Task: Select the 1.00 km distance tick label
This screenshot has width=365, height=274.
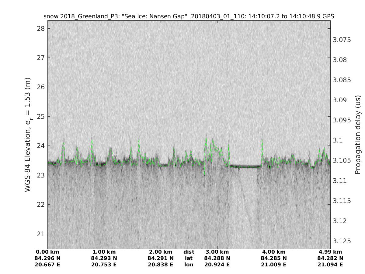Action: click(104, 252)
